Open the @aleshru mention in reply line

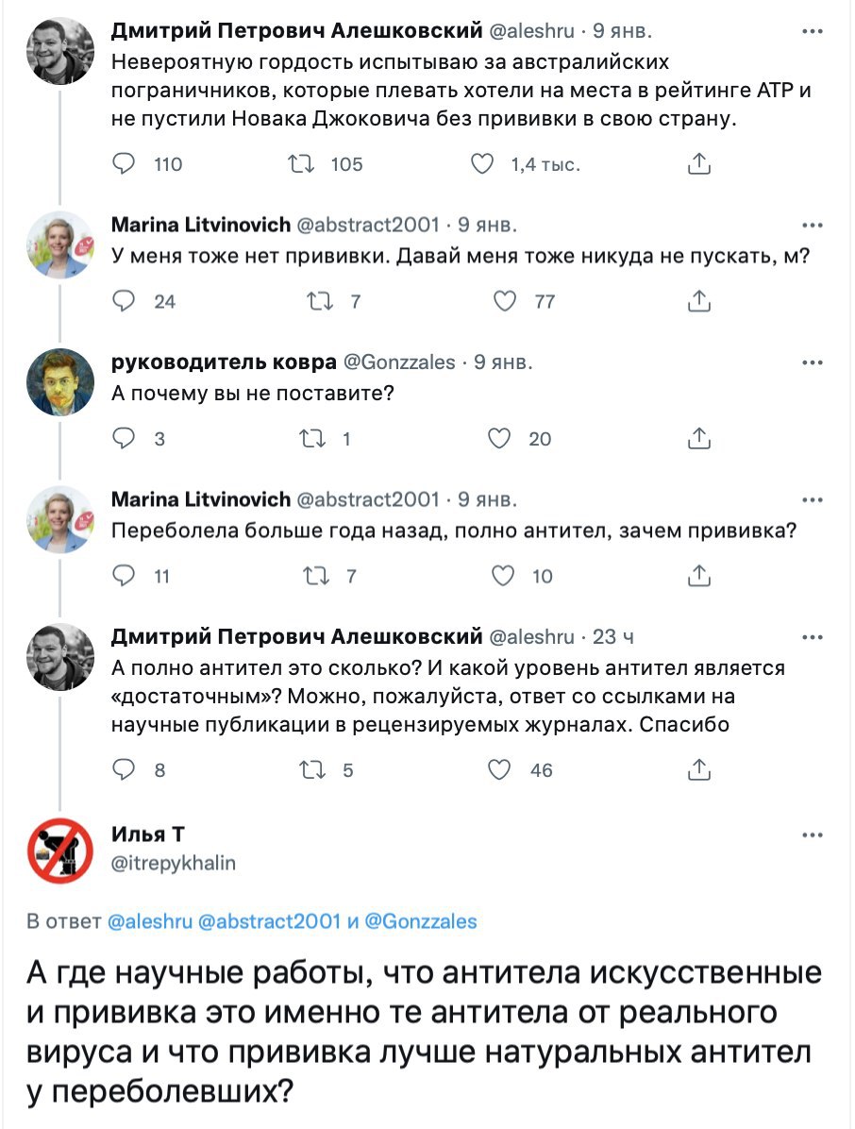(151, 921)
